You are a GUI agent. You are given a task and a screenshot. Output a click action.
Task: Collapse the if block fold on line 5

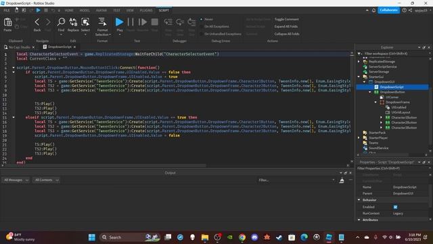14,73
